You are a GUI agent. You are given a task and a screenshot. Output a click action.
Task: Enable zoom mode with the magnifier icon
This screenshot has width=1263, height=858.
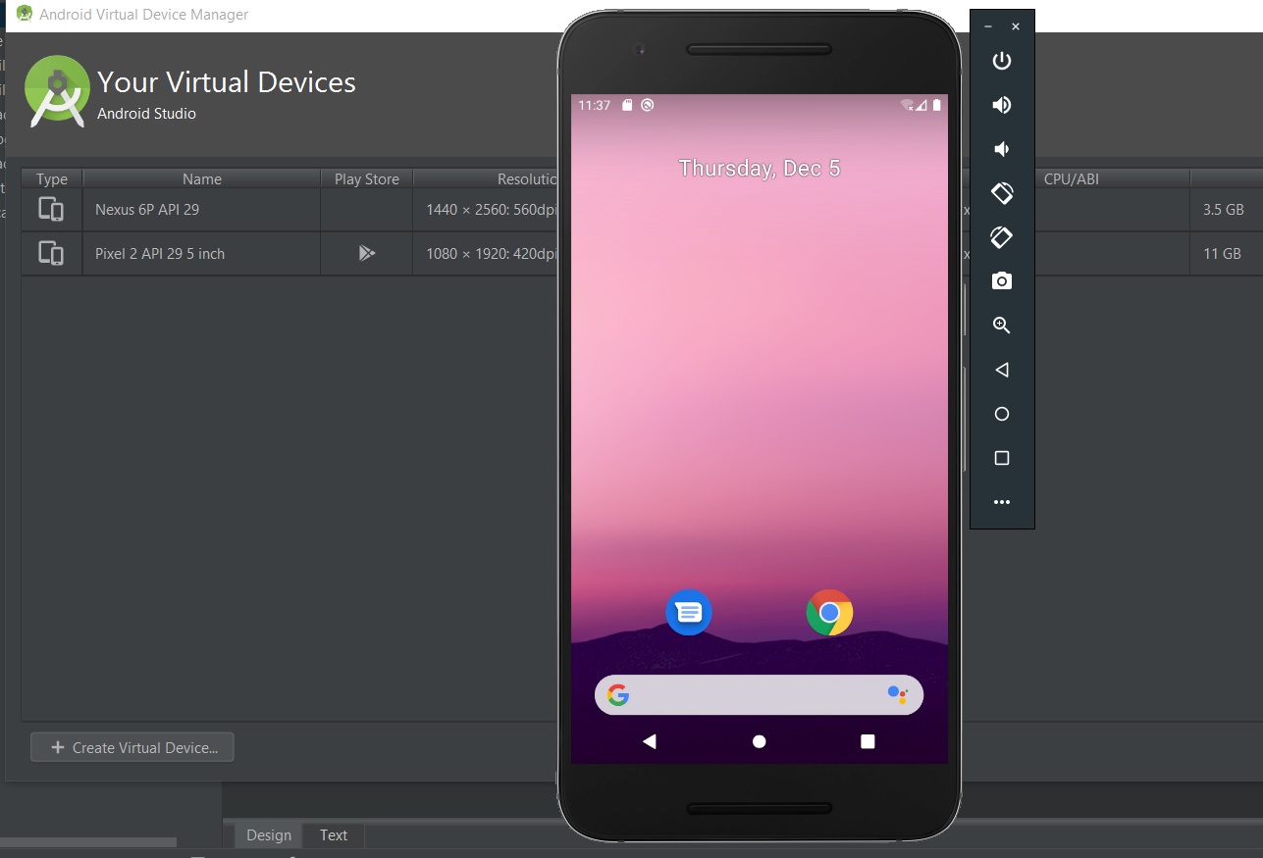tap(1001, 325)
